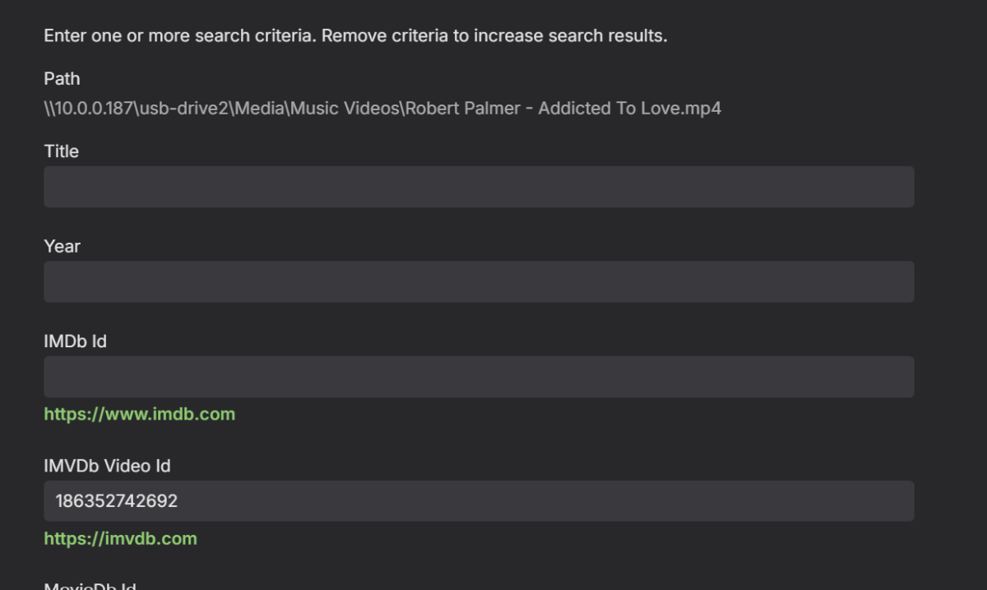Visit IMDb using the green hyperlink

coord(138,414)
